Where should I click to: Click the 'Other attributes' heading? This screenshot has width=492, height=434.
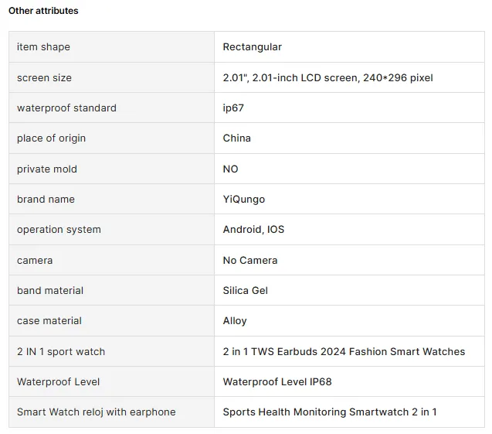point(43,11)
